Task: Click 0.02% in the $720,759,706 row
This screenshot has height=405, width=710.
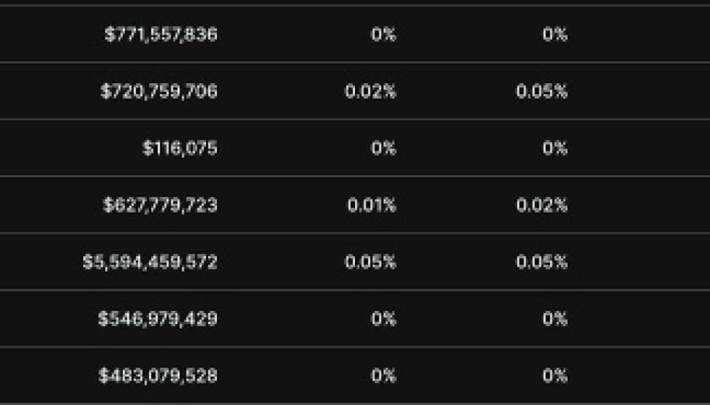Action: (370, 91)
